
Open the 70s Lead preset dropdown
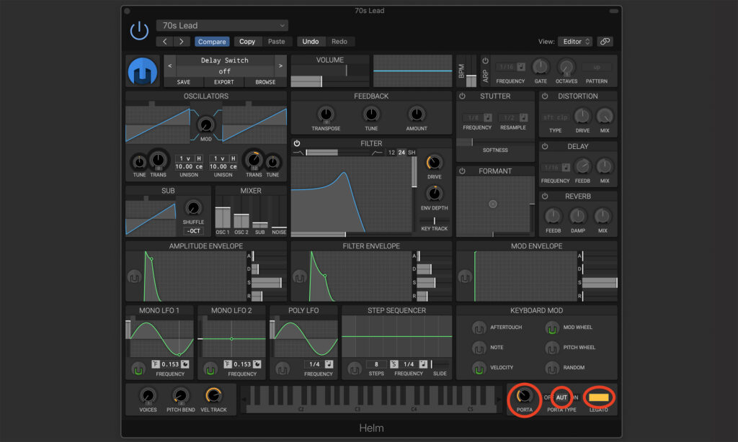222,25
